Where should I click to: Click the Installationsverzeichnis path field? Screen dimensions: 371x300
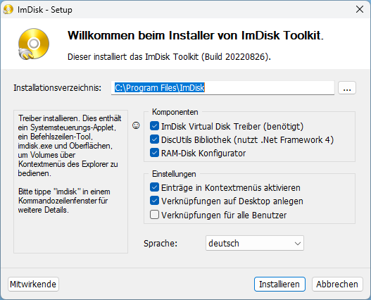[222, 88]
